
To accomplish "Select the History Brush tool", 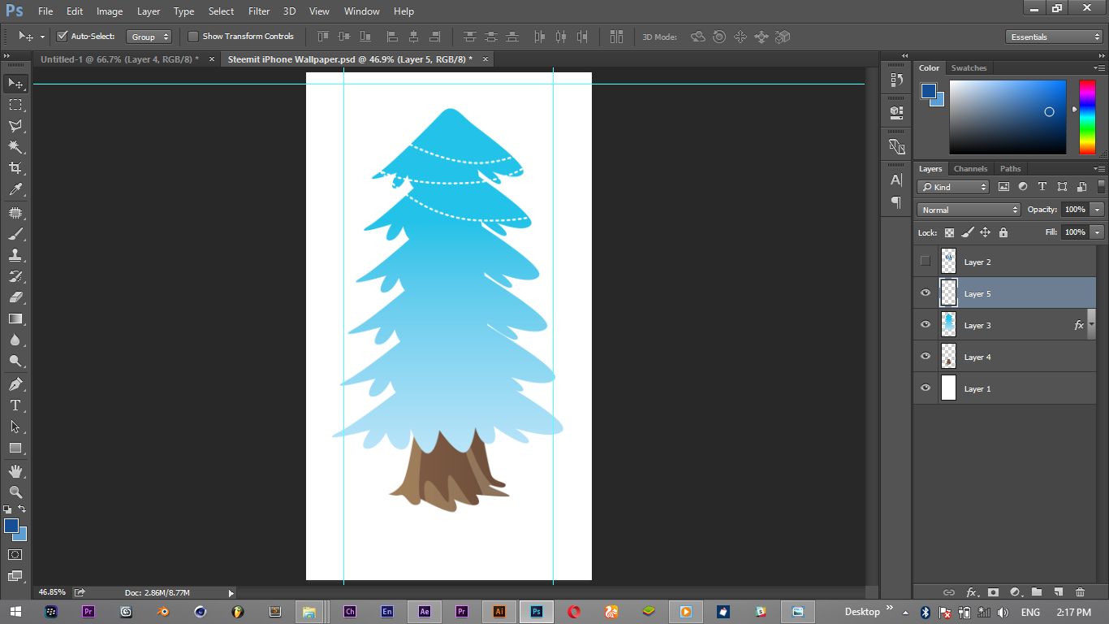I will (15, 276).
